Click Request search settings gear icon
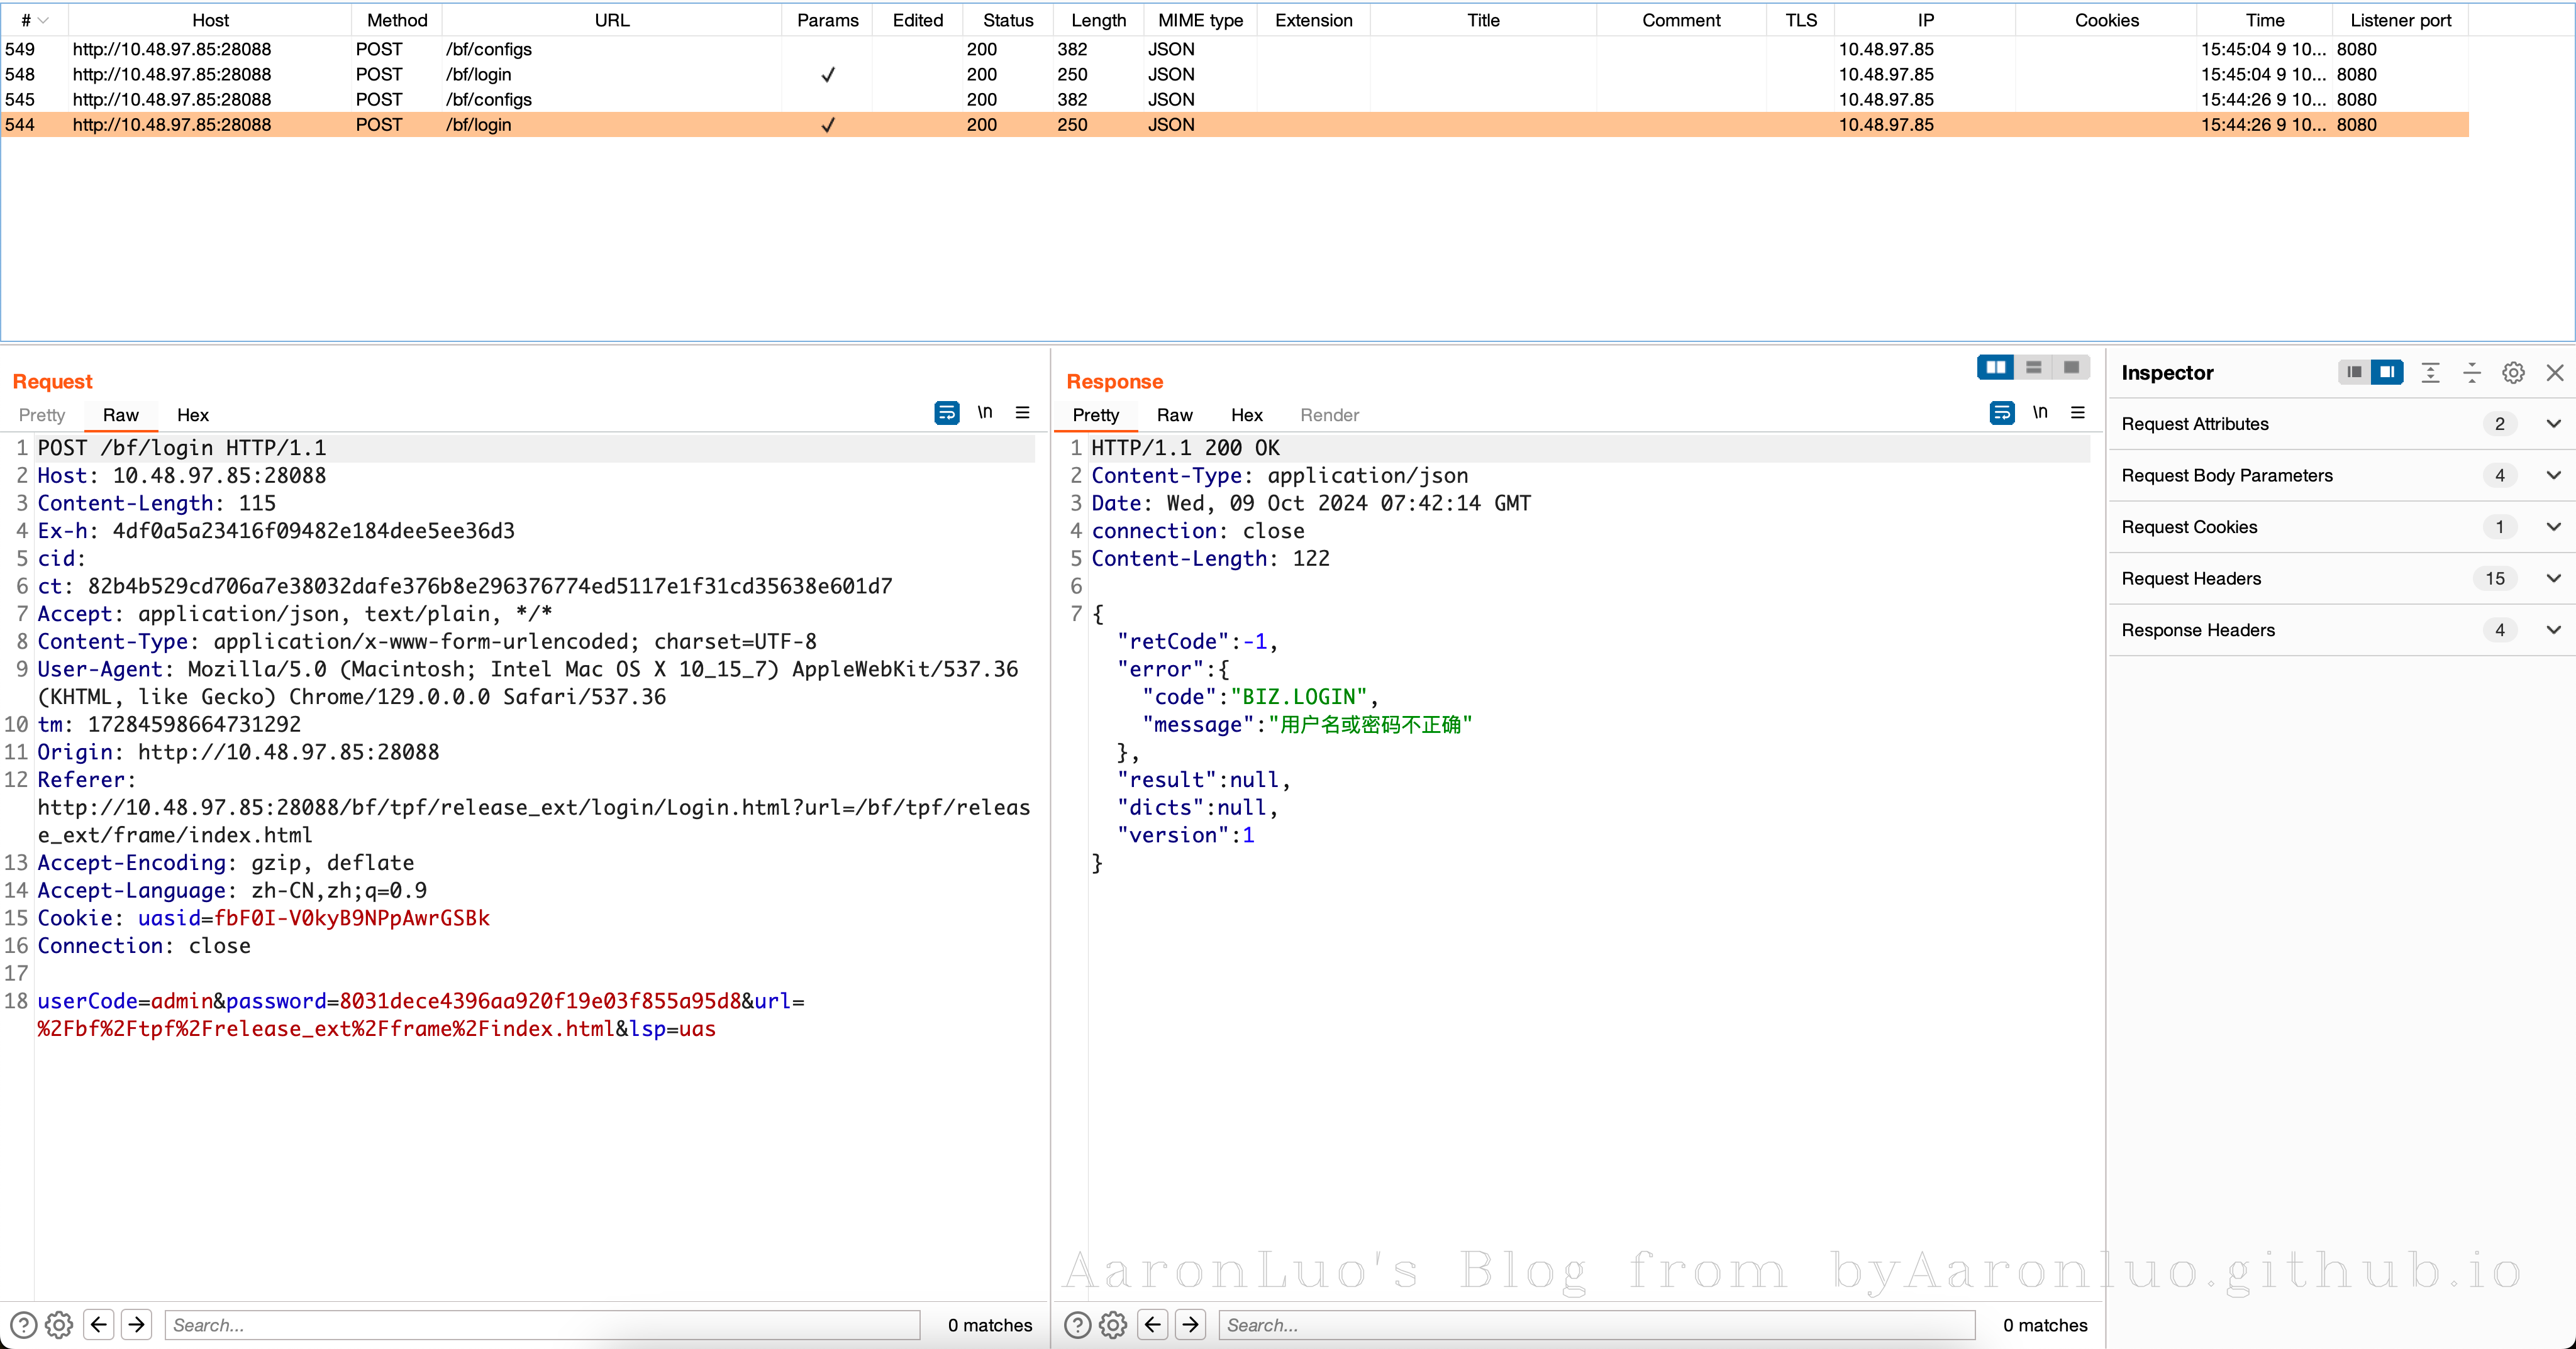 click(59, 1325)
